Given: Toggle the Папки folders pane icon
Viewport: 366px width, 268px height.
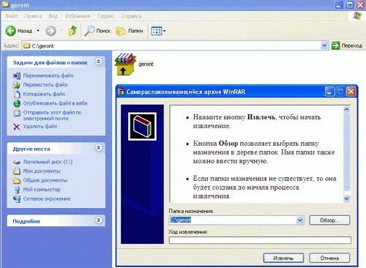Looking at the screenshot, I should pyautogui.click(x=121, y=31).
